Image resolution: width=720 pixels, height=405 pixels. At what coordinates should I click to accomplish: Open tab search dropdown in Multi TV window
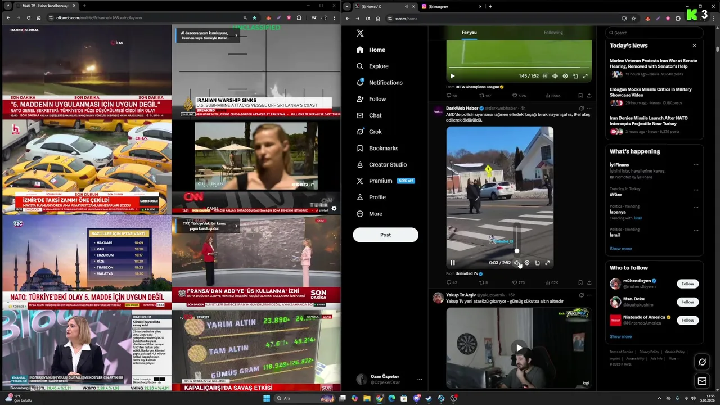[x=7, y=6]
